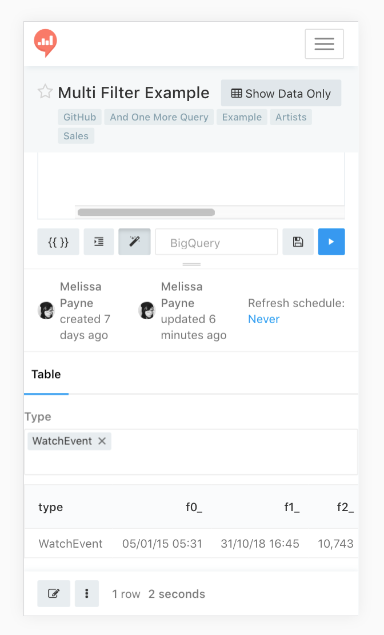This screenshot has width=384, height=635.
Task: Click the red map-pin chart logo
Action: 45,42
